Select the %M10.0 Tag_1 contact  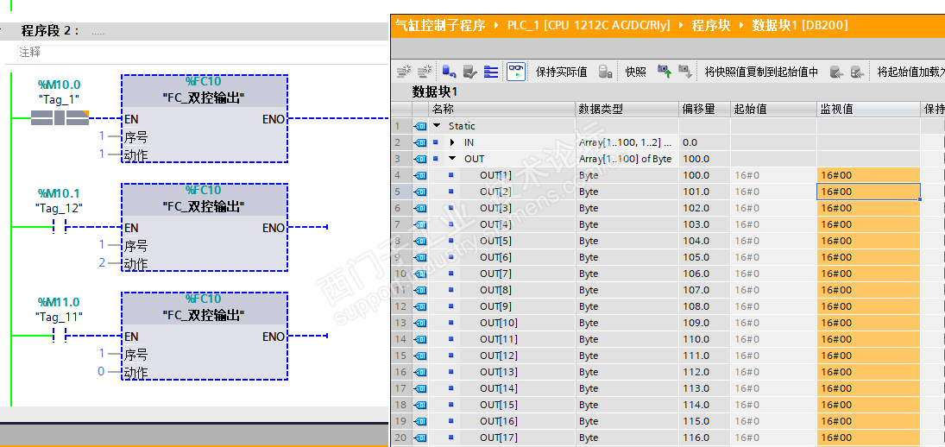pos(59,118)
